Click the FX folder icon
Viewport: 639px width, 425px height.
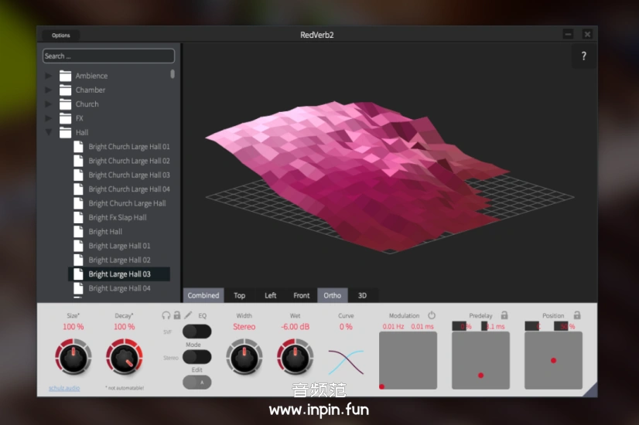pos(65,118)
